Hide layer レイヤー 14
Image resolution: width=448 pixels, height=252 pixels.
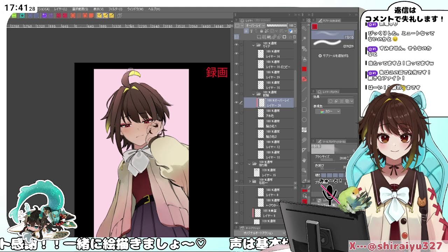236,54
